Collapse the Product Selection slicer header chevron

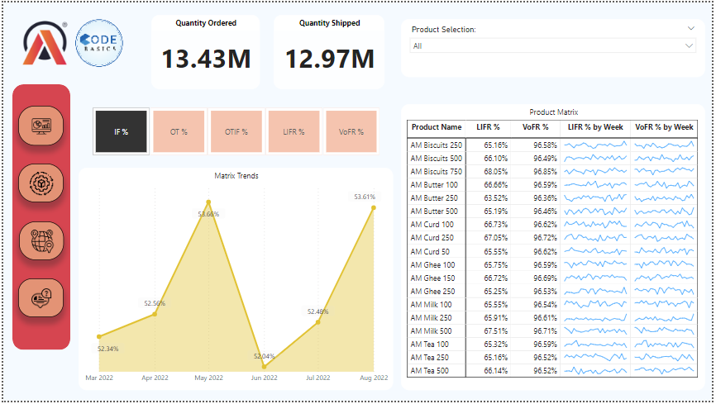click(690, 29)
